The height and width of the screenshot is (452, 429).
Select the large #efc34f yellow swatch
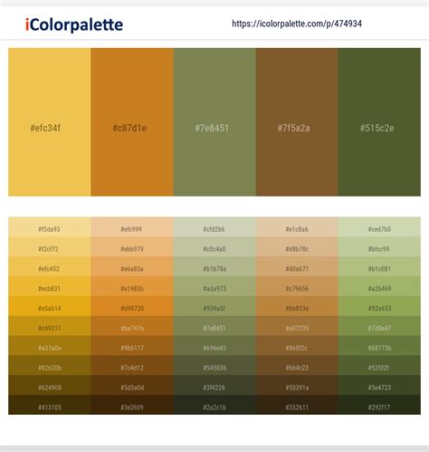50,122
